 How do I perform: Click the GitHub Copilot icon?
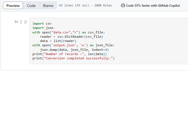point(123,5)
